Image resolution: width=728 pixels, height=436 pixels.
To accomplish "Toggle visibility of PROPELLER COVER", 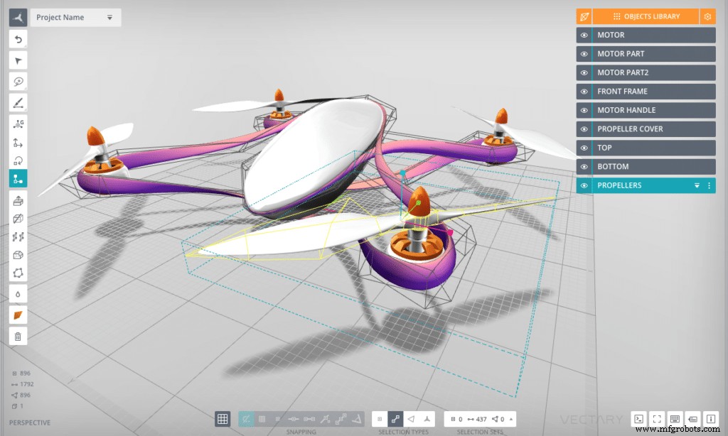I will coord(584,129).
